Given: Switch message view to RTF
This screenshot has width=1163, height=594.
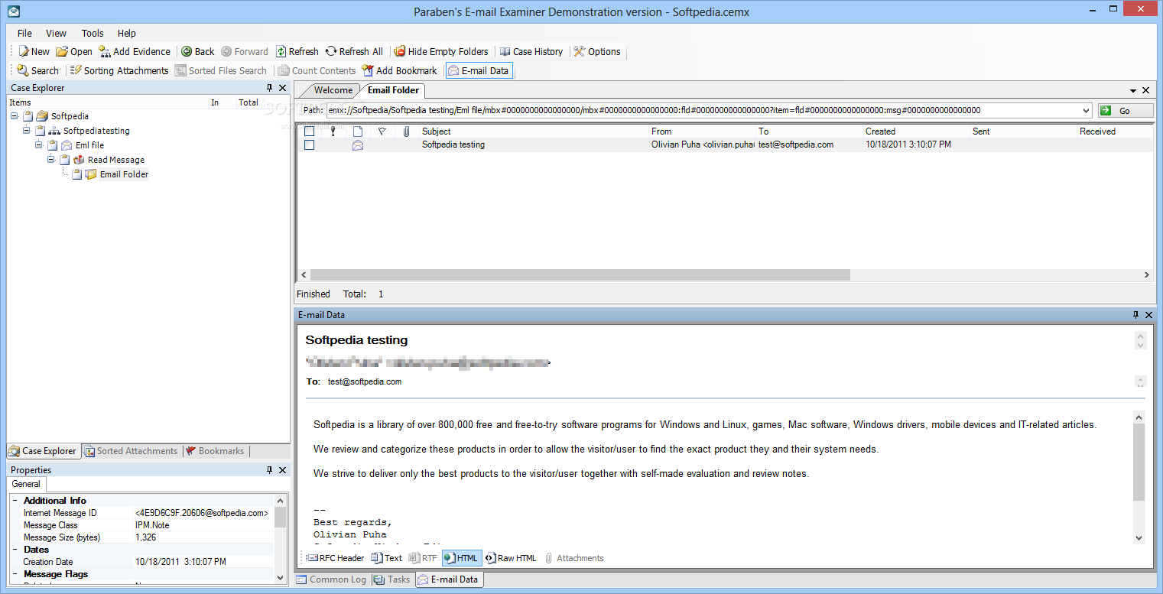Looking at the screenshot, I should coord(423,558).
